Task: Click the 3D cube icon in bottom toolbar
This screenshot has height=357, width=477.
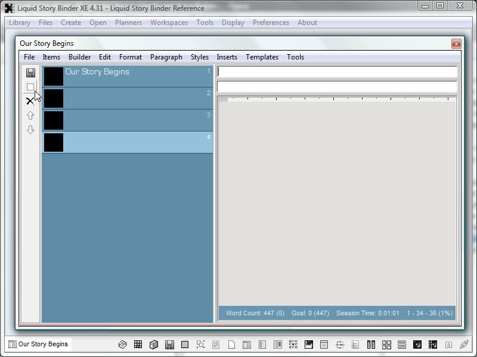Action: 153,345
